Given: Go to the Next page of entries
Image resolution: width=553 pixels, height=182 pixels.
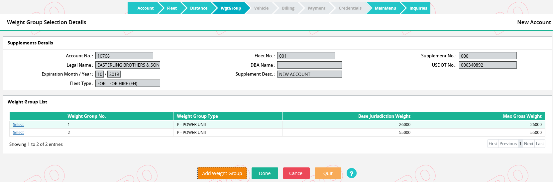Looking at the screenshot, I should tap(528, 144).
